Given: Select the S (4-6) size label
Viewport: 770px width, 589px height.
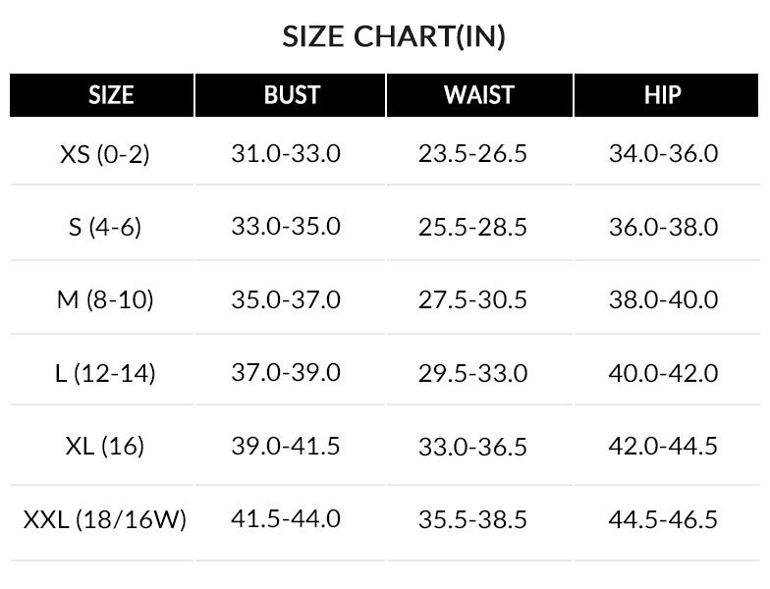Looking at the screenshot, I should 105,227.
